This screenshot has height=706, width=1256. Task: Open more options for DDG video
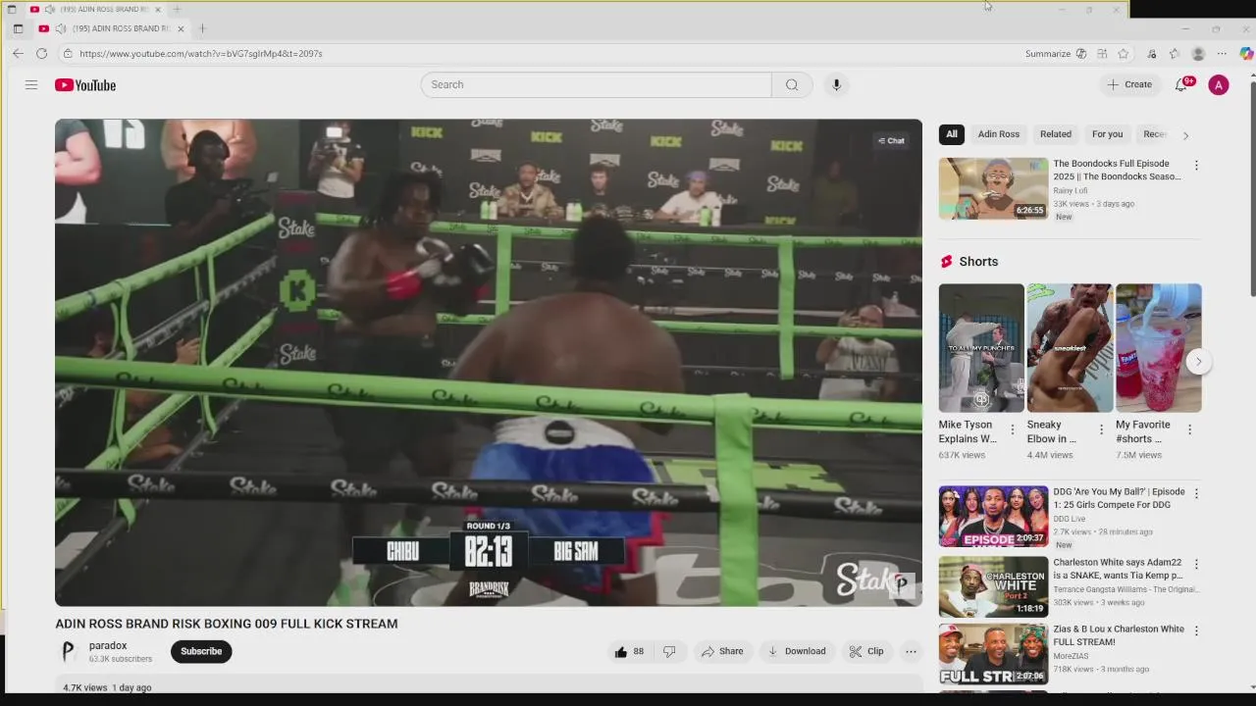click(x=1196, y=493)
